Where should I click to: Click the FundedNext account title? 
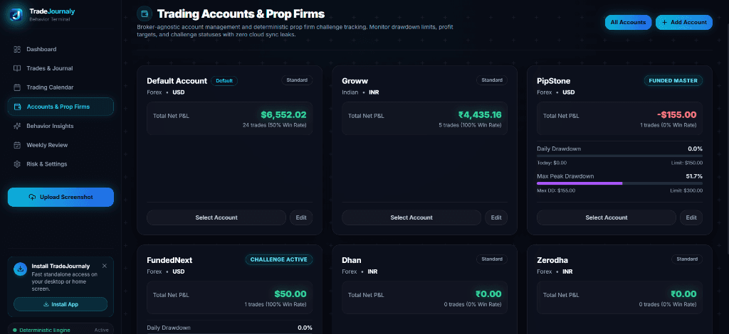169,260
